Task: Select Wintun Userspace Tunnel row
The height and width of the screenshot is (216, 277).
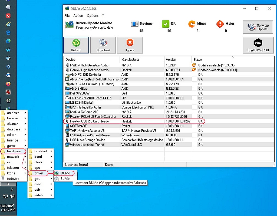Action: (169, 145)
